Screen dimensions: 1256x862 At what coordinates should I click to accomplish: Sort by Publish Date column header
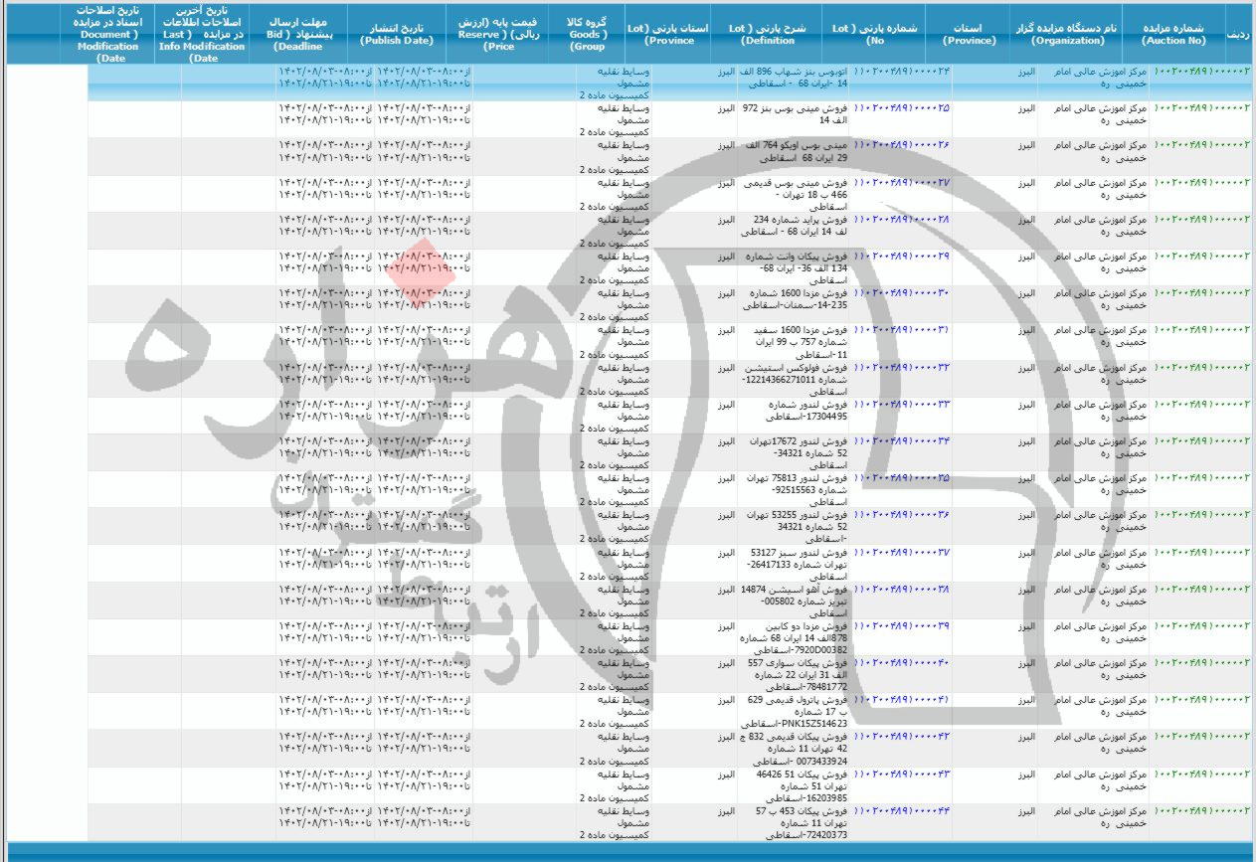pos(397,34)
